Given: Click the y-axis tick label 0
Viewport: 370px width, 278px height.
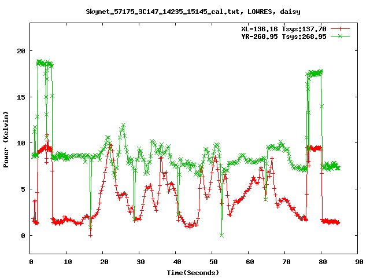Looking at the screenshot, I should click(23, 236).
